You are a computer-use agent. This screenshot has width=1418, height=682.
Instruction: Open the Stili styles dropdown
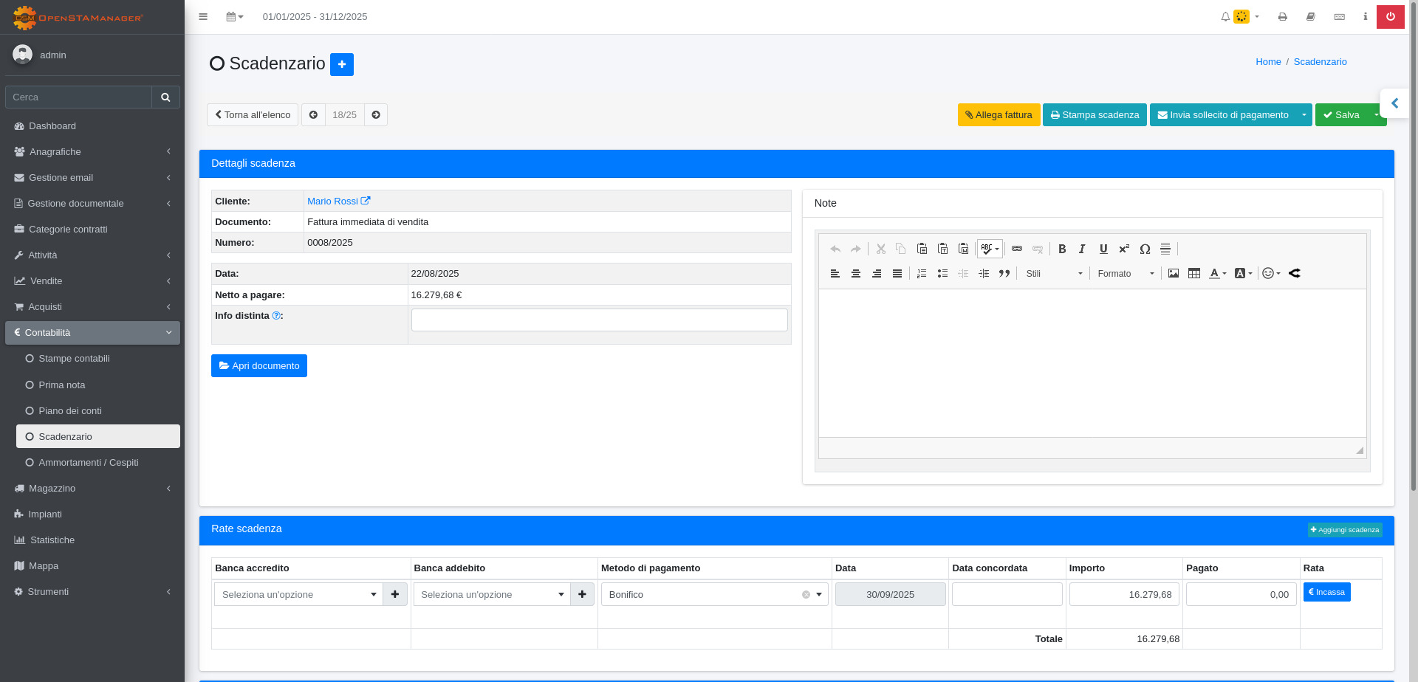coord(1054,273)
